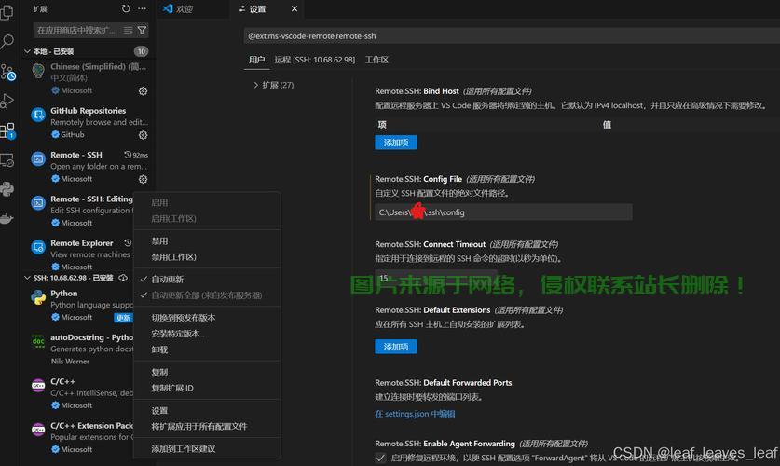Click 添加项 under Bind Host
Screen dimensions: 780x466
[x=396, y=143]
